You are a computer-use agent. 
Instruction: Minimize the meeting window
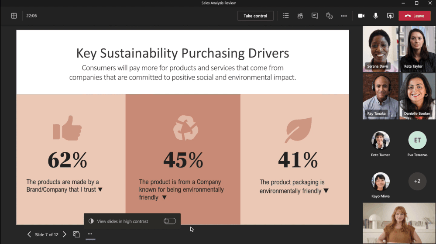tap(403, 3)
